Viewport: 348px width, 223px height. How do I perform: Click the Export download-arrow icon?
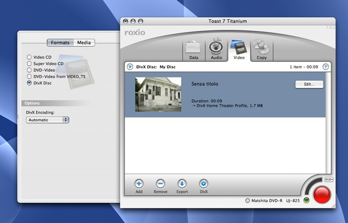coord(182,183)
